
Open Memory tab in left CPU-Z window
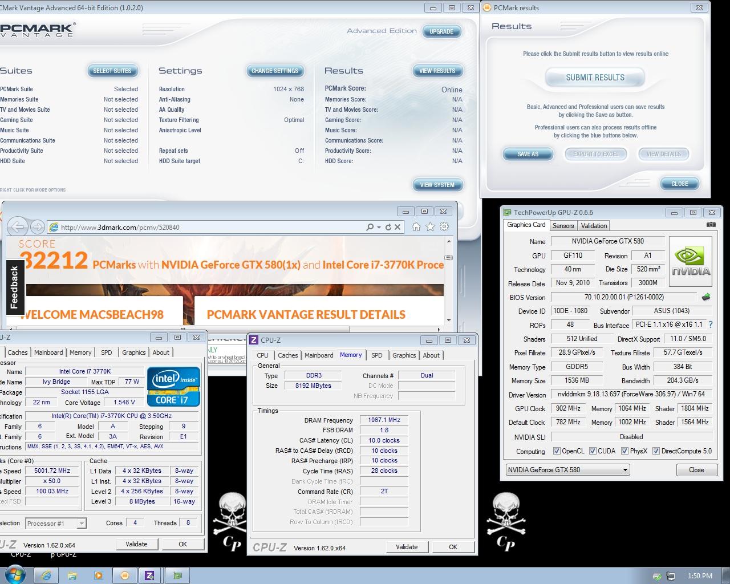[80, 352]
